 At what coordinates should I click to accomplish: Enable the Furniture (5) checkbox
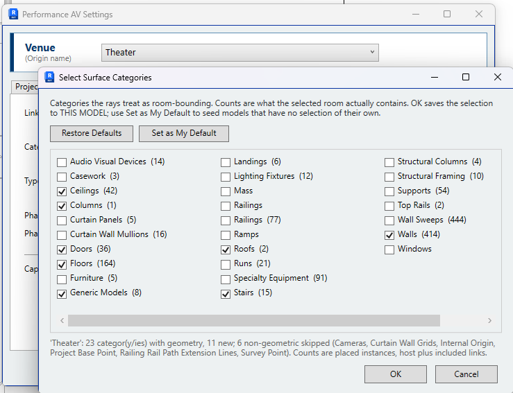point(62,279)
